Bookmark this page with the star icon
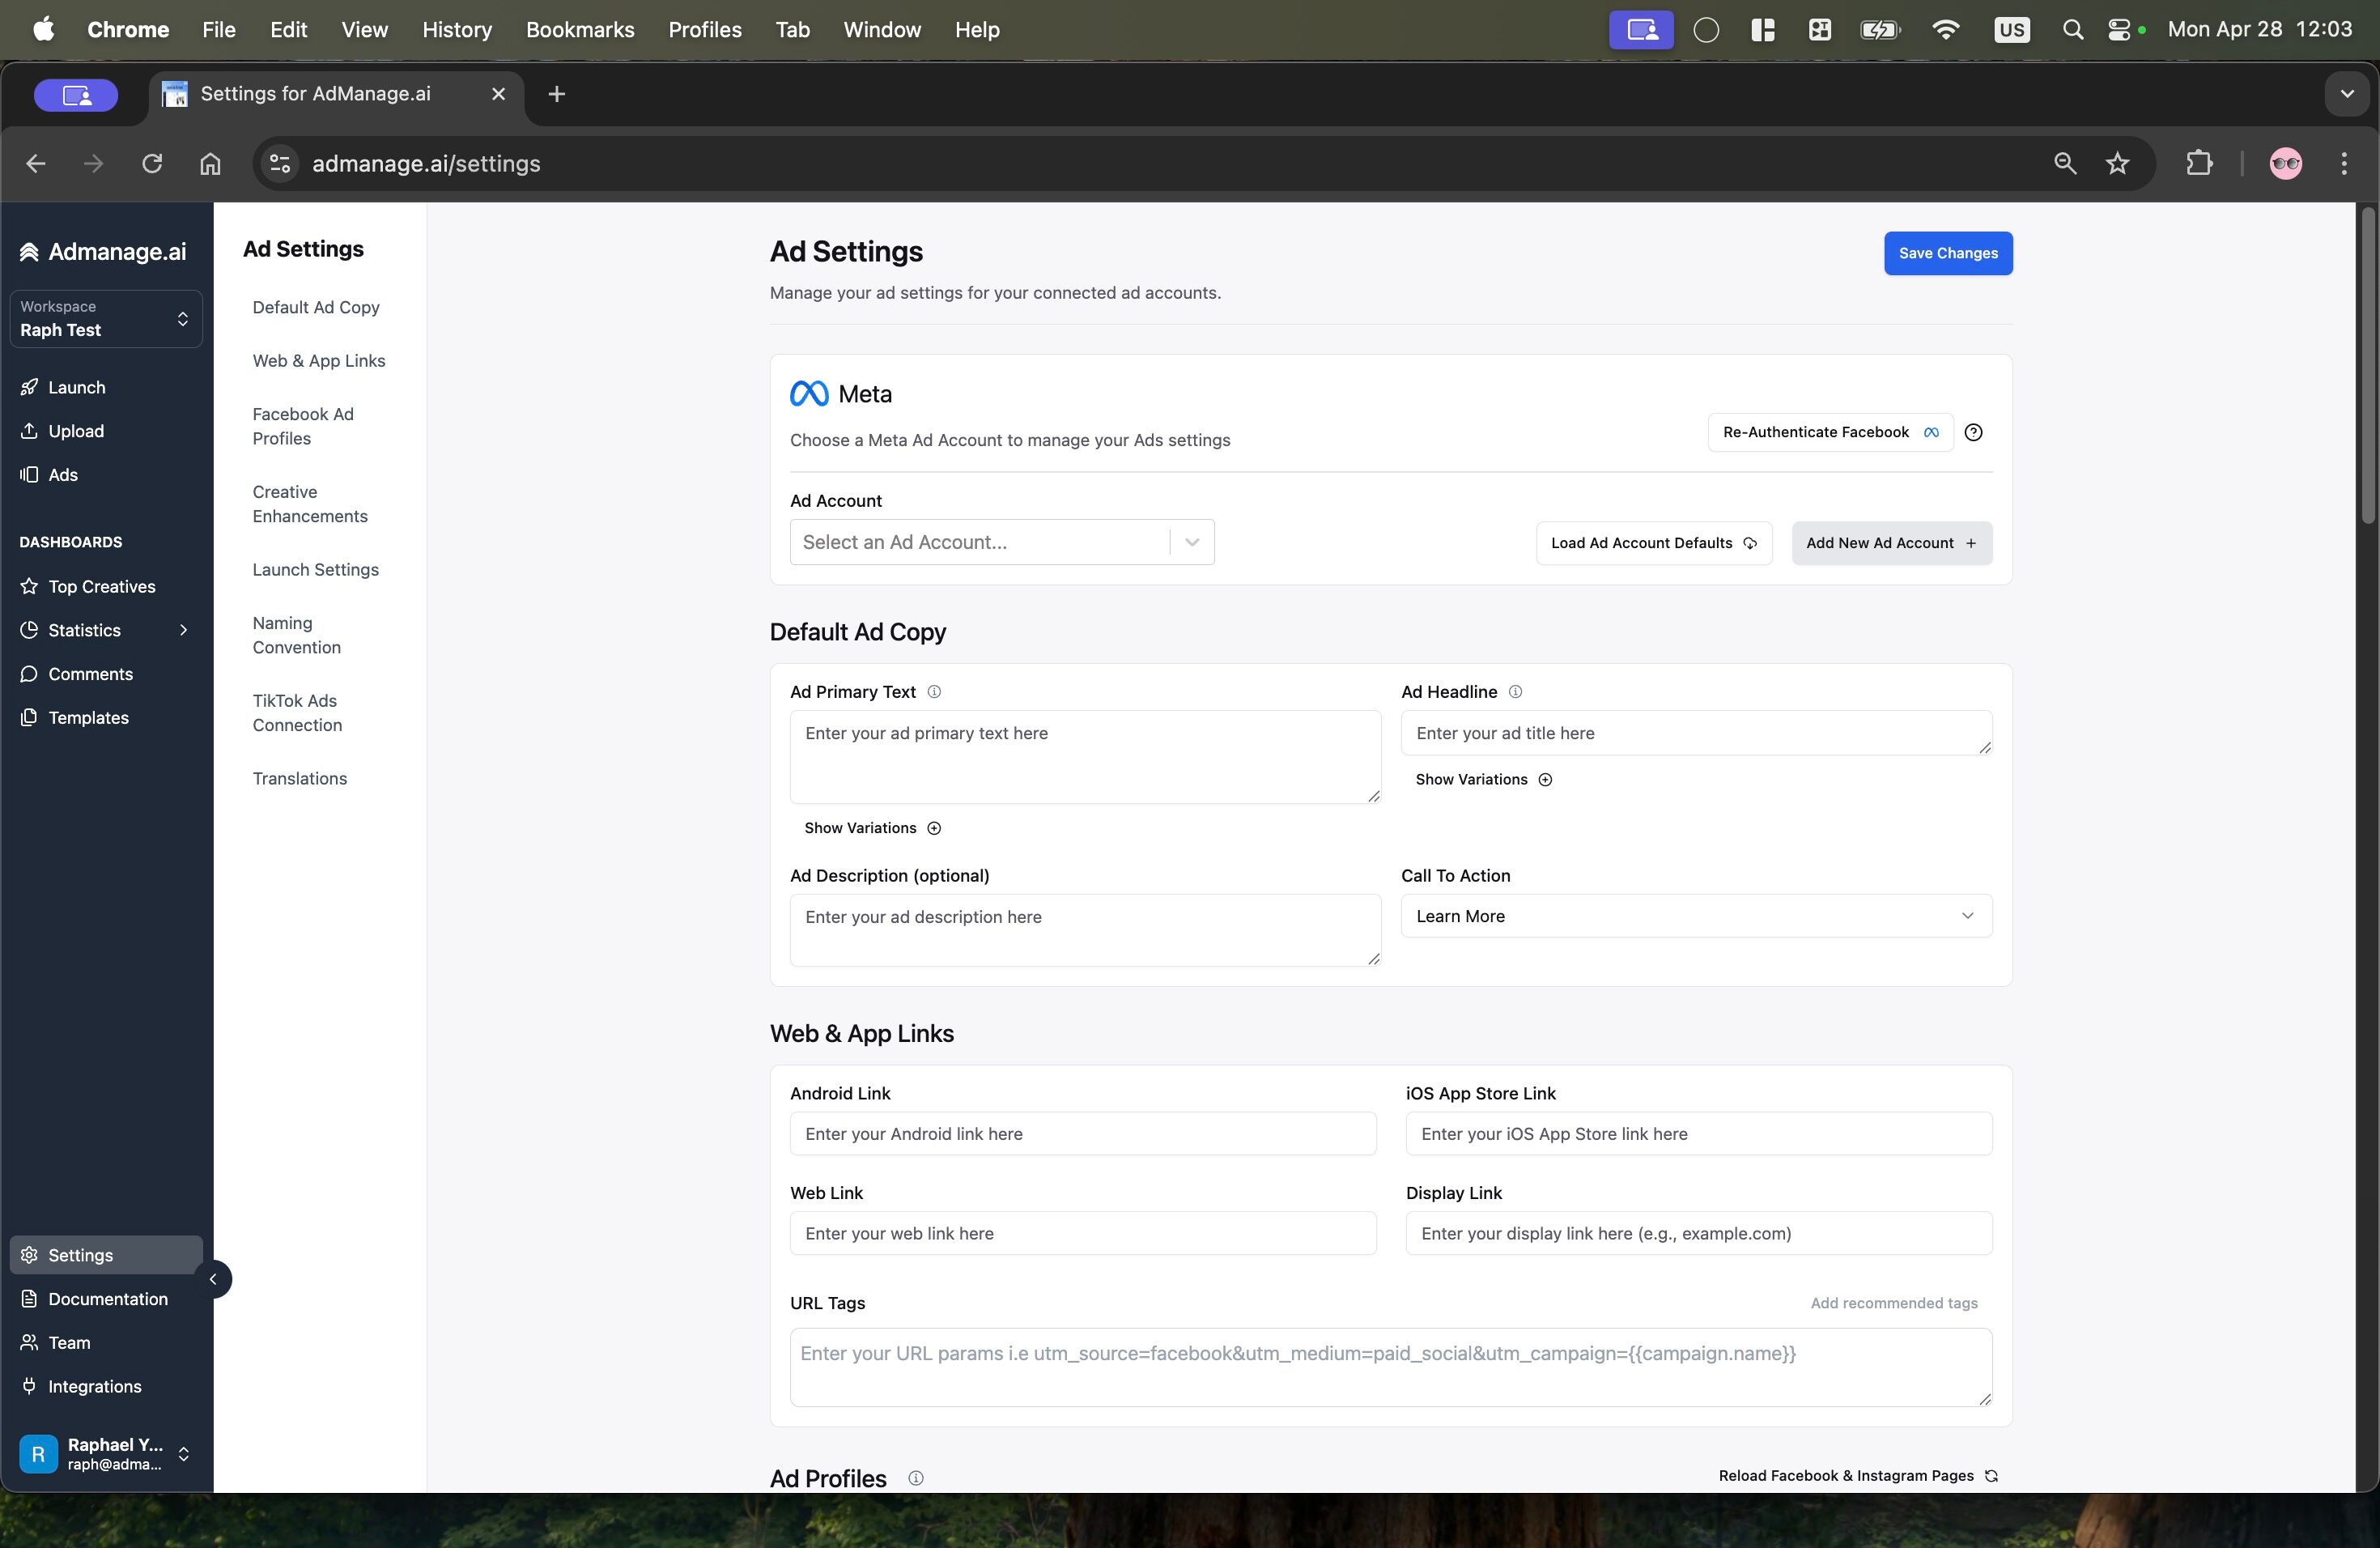2380x1548 pixels. (2117, 163)
